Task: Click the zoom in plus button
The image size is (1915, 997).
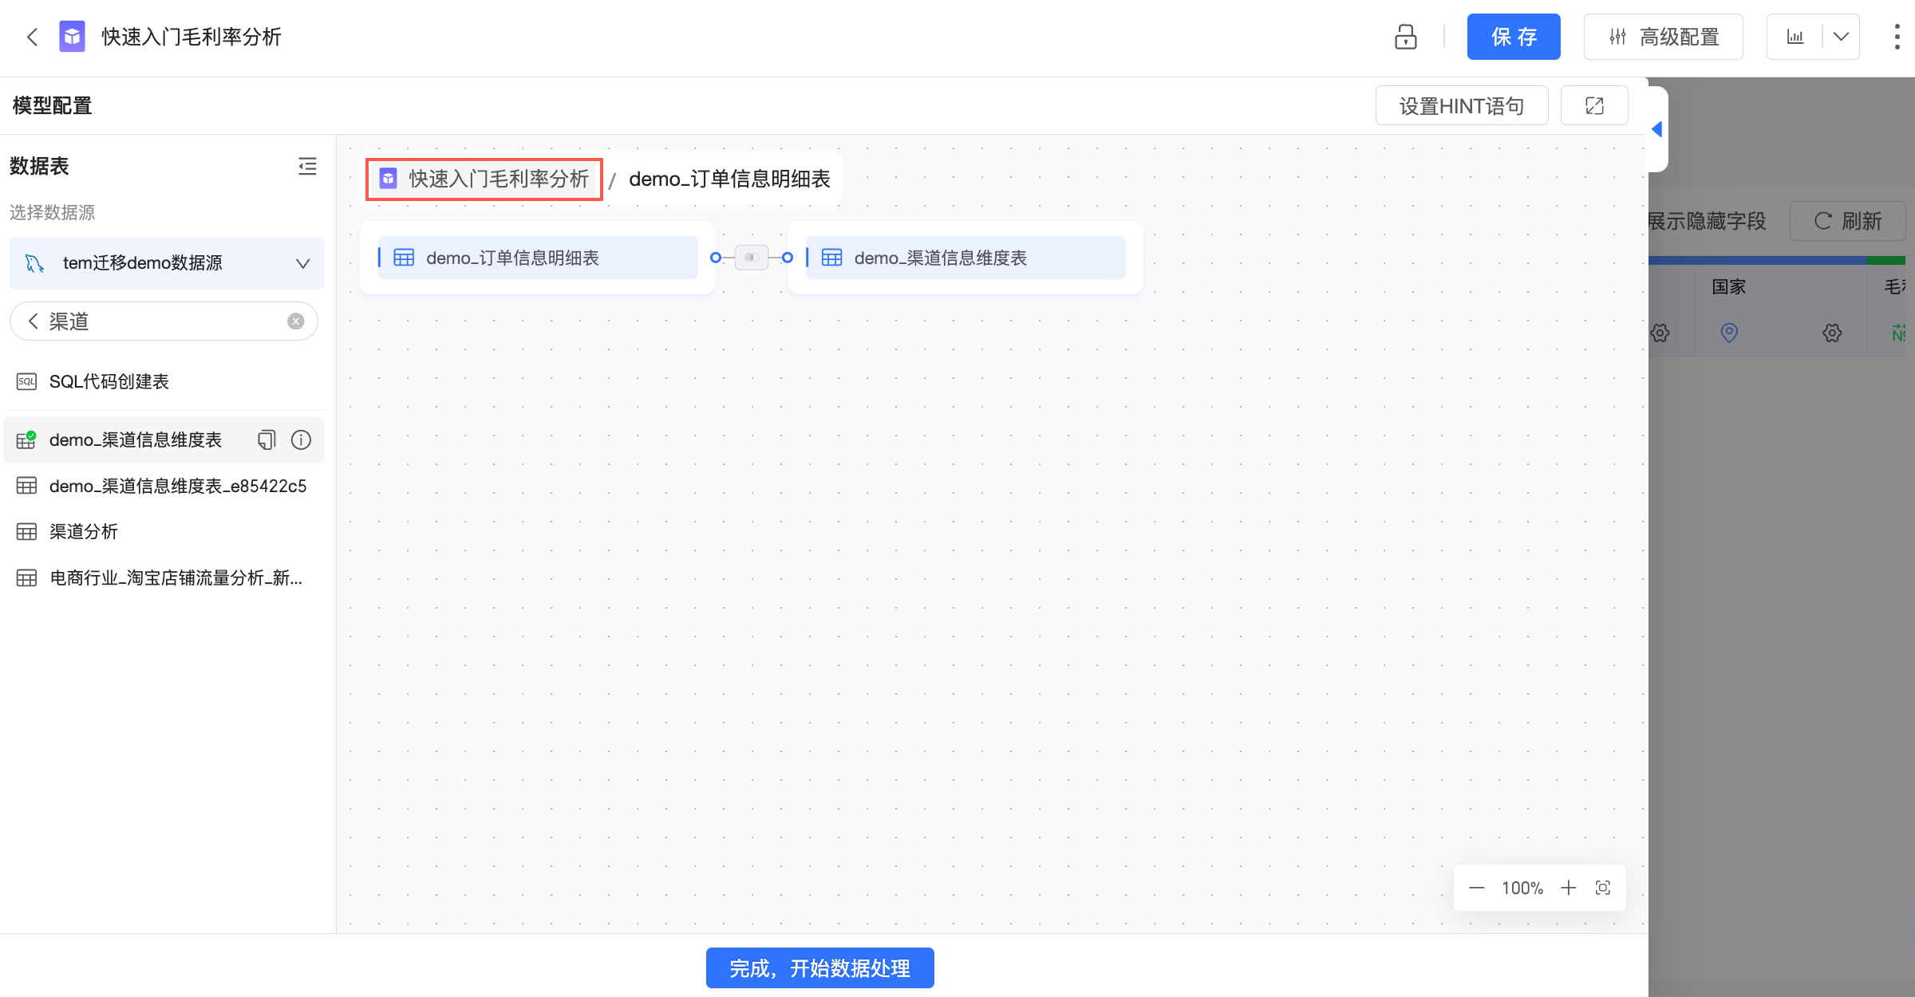Action: click(1568, 888)
